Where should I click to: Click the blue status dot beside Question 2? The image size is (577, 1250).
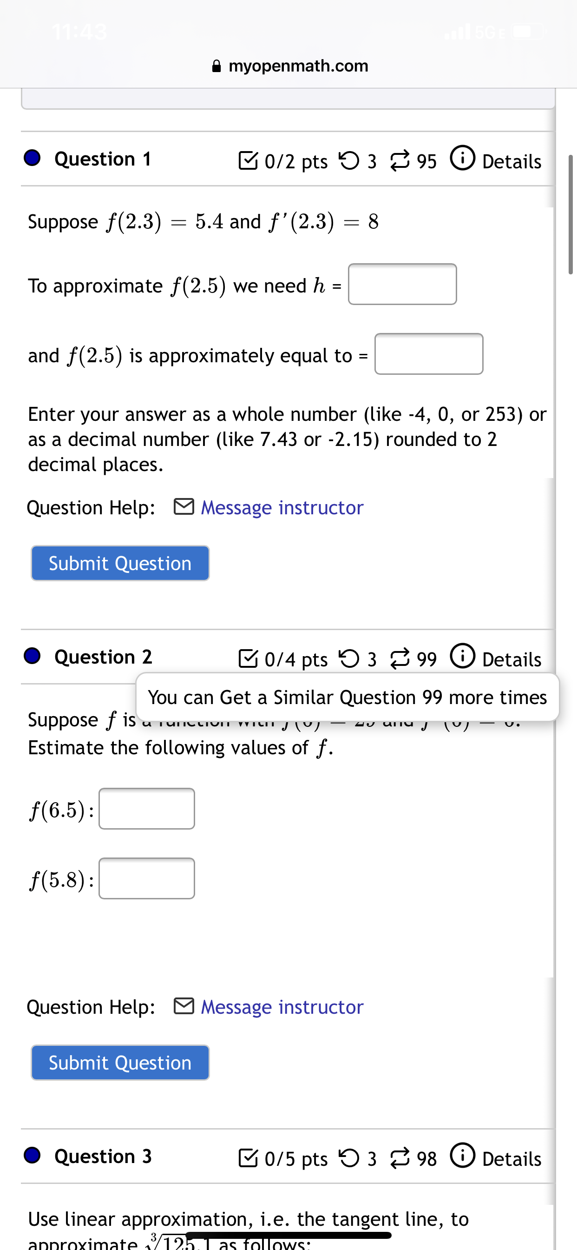[32, 657]
